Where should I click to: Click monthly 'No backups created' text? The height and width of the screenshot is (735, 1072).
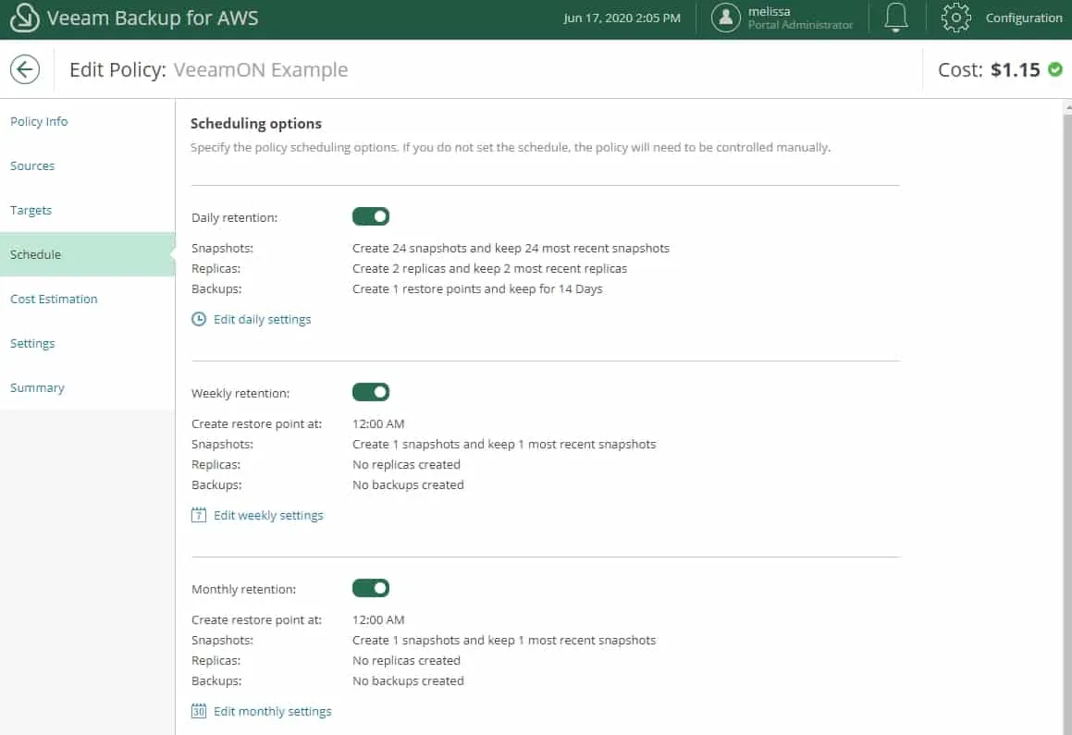(408, 681)
